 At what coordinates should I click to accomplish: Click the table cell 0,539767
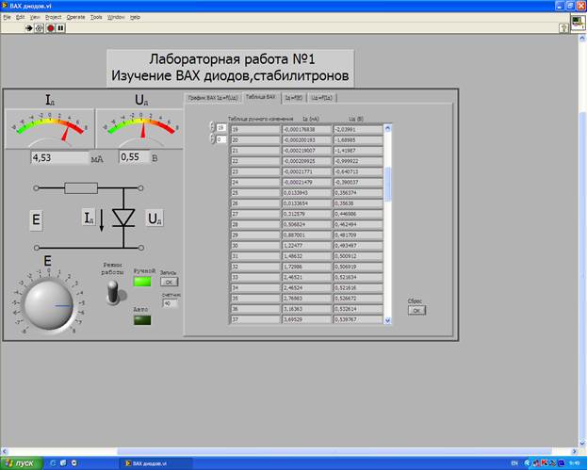tap(358, 319)
